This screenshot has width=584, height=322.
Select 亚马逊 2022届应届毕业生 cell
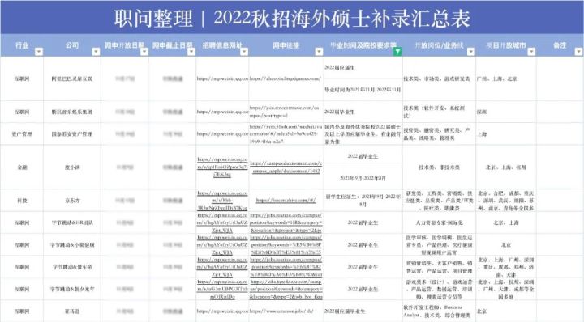[363, 311]
